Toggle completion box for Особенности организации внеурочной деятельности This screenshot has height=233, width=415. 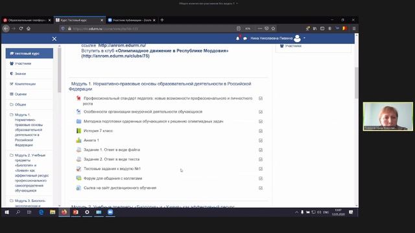point(261,112)
